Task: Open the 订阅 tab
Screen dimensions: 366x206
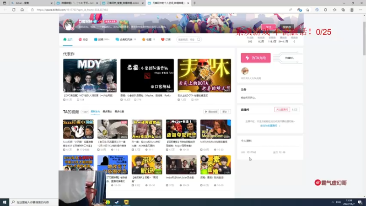Action: tap(166, 39)
